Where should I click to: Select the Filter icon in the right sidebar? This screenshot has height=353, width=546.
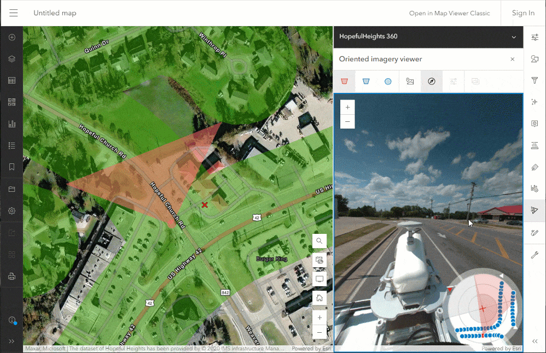(535, 80)
